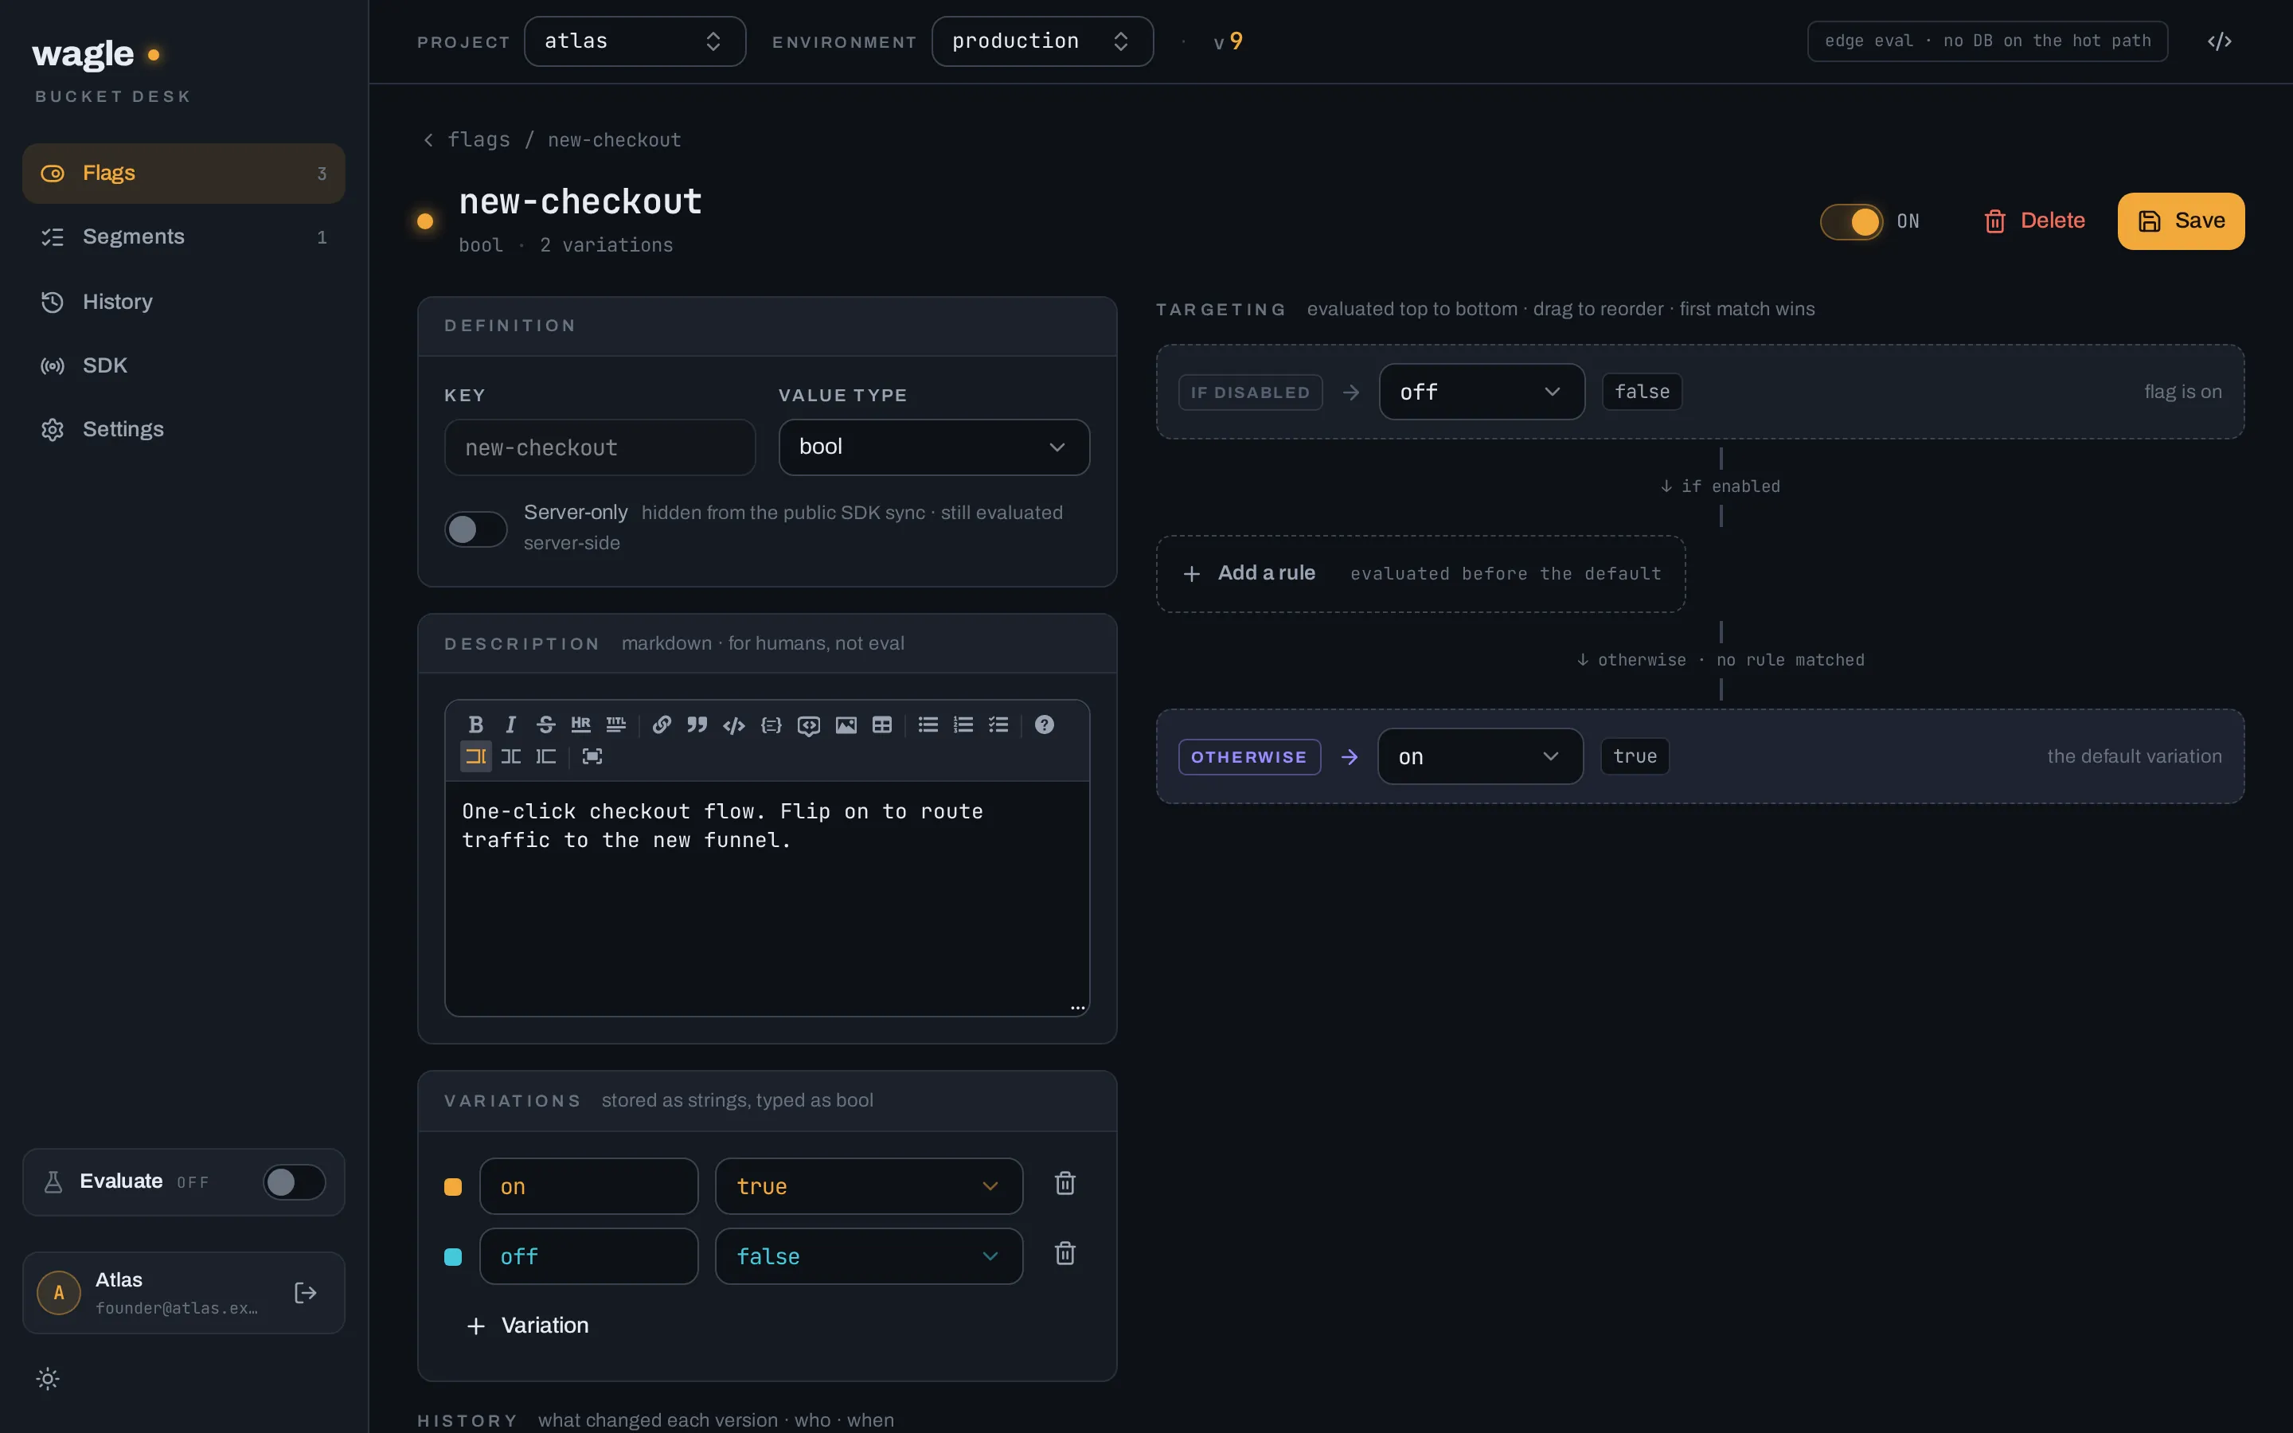Image resolution: width=2293 pixels, height=1433 pixels.
Task: Click the log out icon next to Atlas
Action: pos(305,1293)
